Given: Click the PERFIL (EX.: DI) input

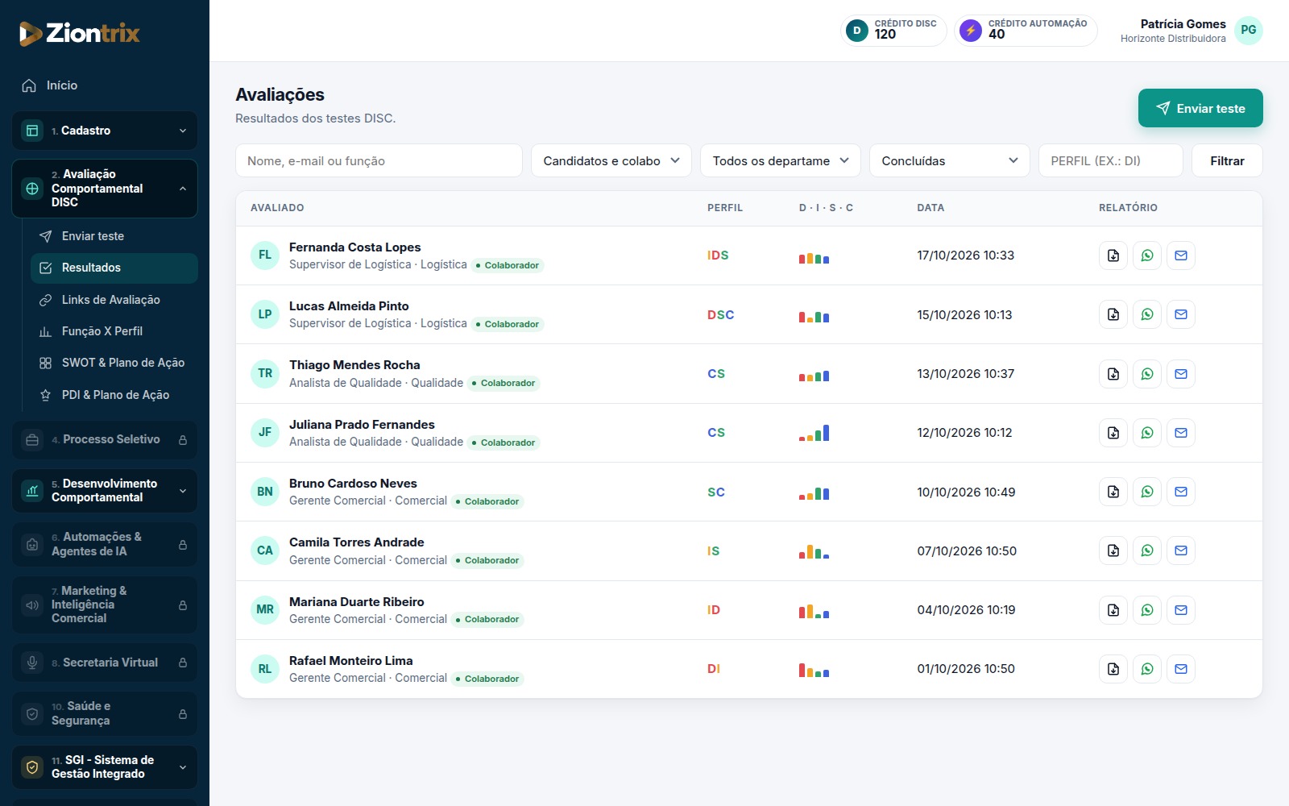Looking at the screenshot, I should [x=1111, y=160].
